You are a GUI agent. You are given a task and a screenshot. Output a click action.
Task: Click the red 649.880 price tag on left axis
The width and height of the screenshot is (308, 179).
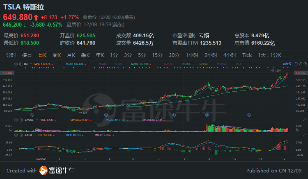click(7, 73)
